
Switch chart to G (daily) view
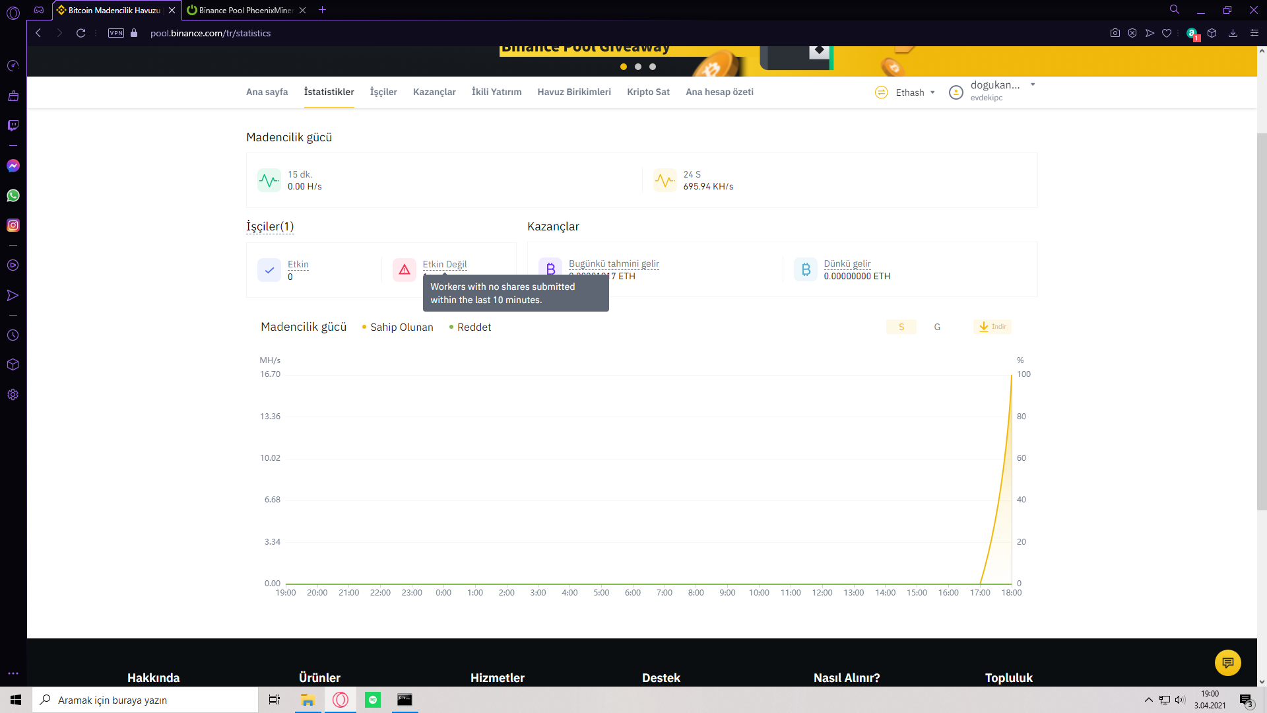[937, 327]
